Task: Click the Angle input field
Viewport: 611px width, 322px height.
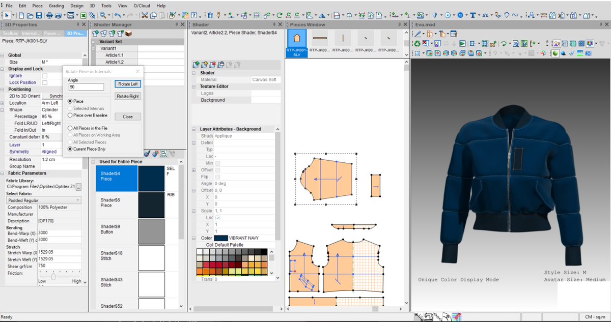Action: [x=86, y=87]
